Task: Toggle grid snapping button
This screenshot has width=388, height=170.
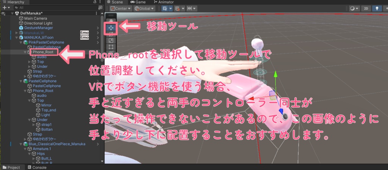Action: pos(177,8)
